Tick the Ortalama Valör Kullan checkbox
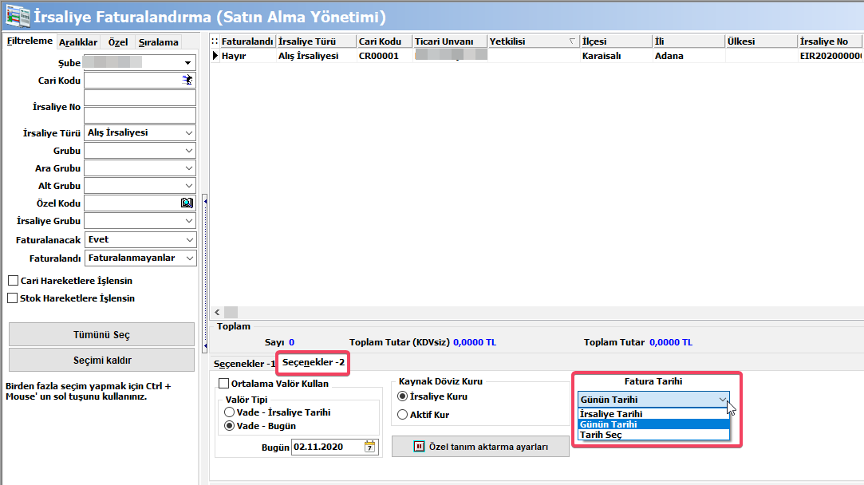The width and height of the screenshot is (864, 485). click(x=223, y=384)
